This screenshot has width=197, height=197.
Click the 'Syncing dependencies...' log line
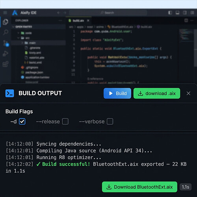click(54, 144)
